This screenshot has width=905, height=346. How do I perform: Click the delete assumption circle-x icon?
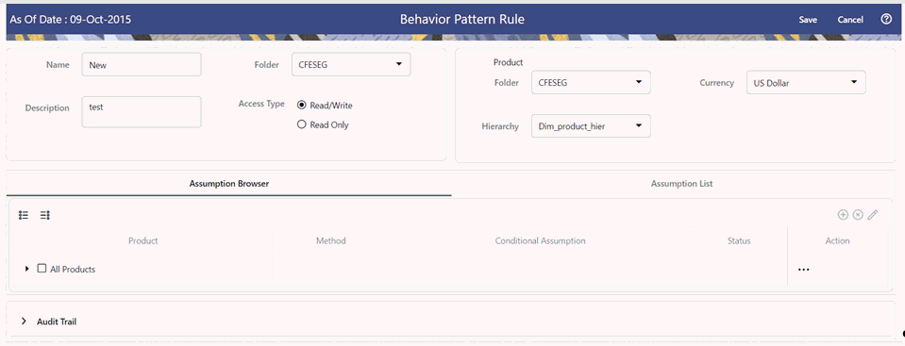point(858,215)
